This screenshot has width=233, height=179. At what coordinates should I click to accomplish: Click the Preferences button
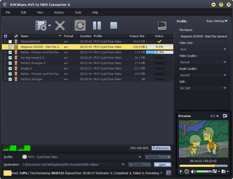click(161, 148)
